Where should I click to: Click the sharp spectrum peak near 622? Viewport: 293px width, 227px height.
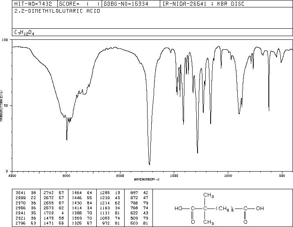(x=269, y=111)
